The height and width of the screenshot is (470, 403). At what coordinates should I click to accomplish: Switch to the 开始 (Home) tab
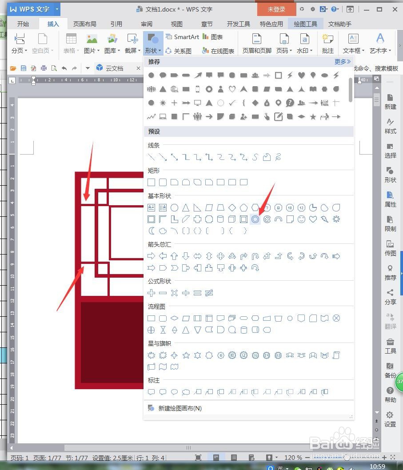point(23,24)
